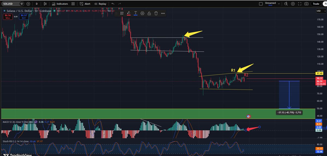Click the layout setup square icon
This screenshot has width=327, height=156.
tap(261, 4)
